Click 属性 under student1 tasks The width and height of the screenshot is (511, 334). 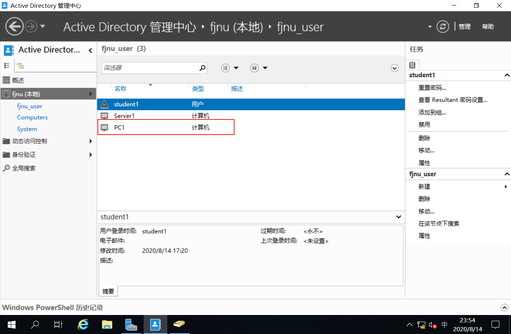[424, 163]
